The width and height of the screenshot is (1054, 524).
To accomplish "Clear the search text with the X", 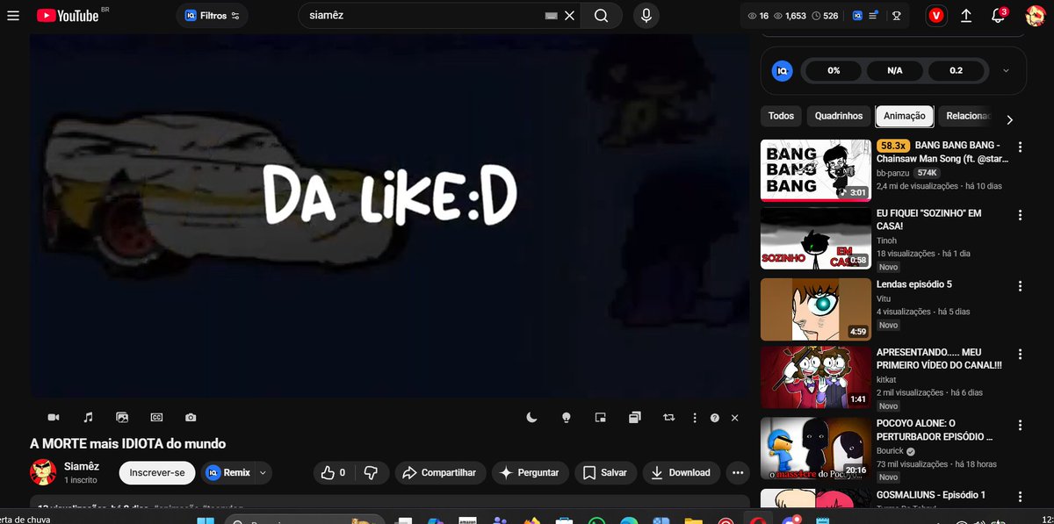I will [569, 16].
